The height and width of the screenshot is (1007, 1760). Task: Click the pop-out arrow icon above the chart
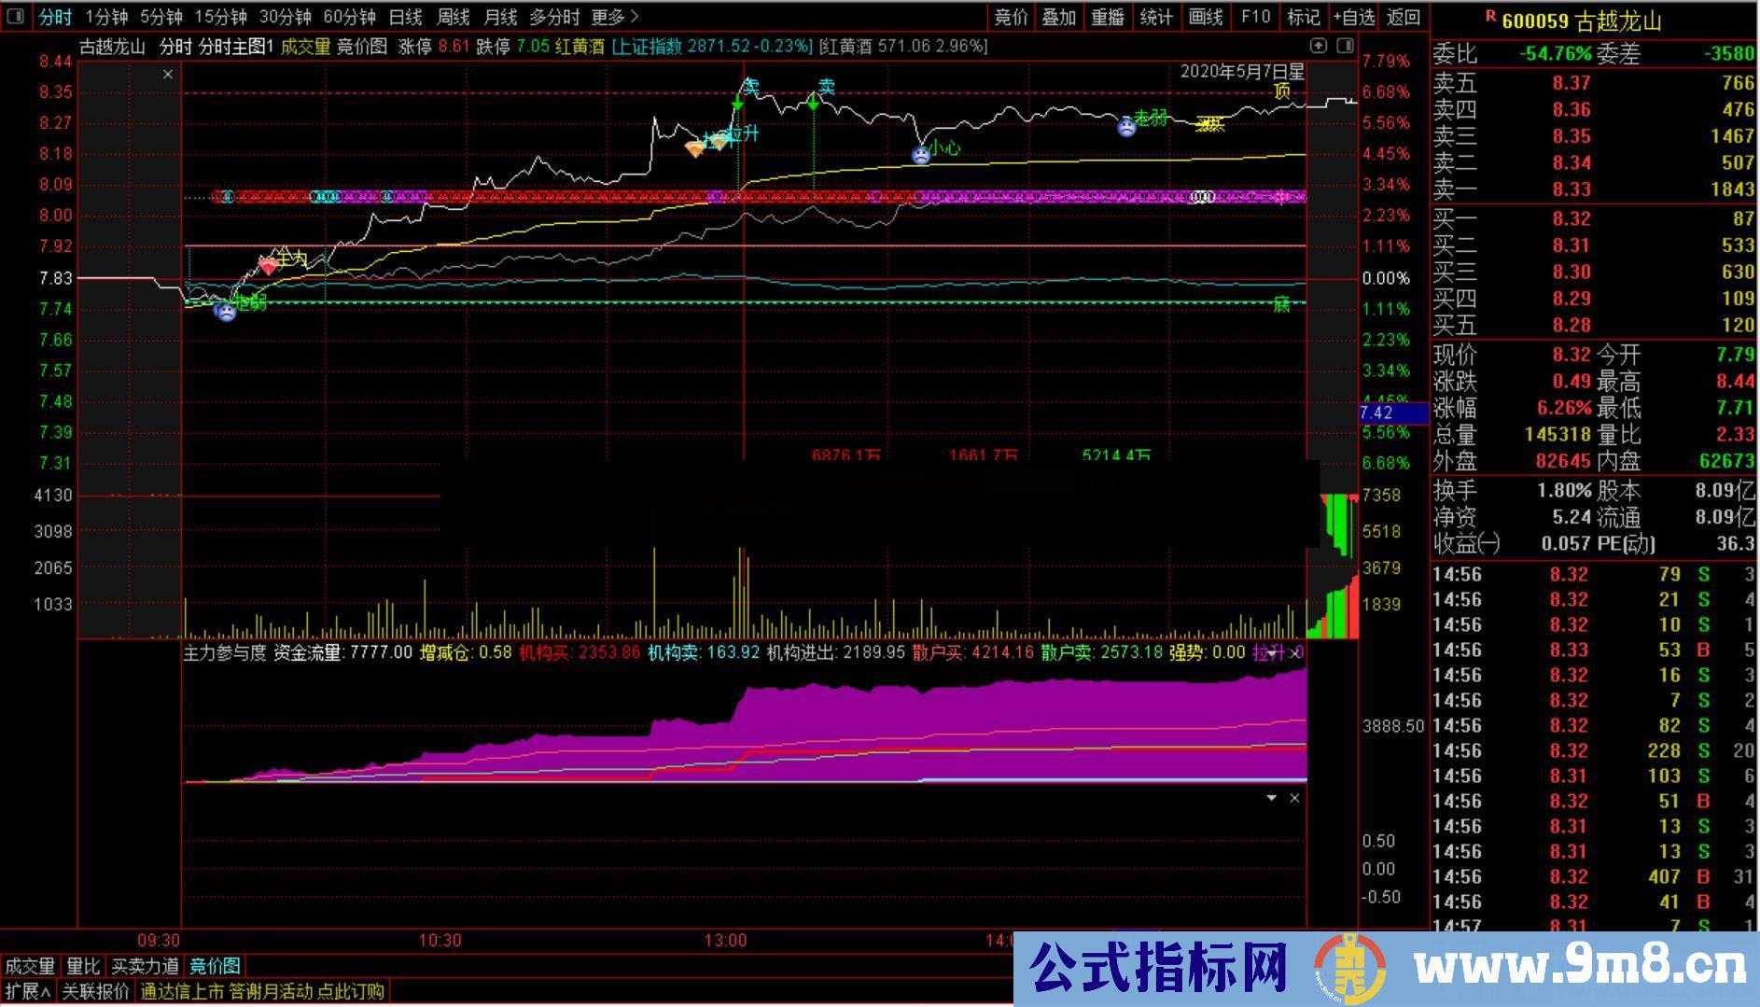tap(1318, 44)
